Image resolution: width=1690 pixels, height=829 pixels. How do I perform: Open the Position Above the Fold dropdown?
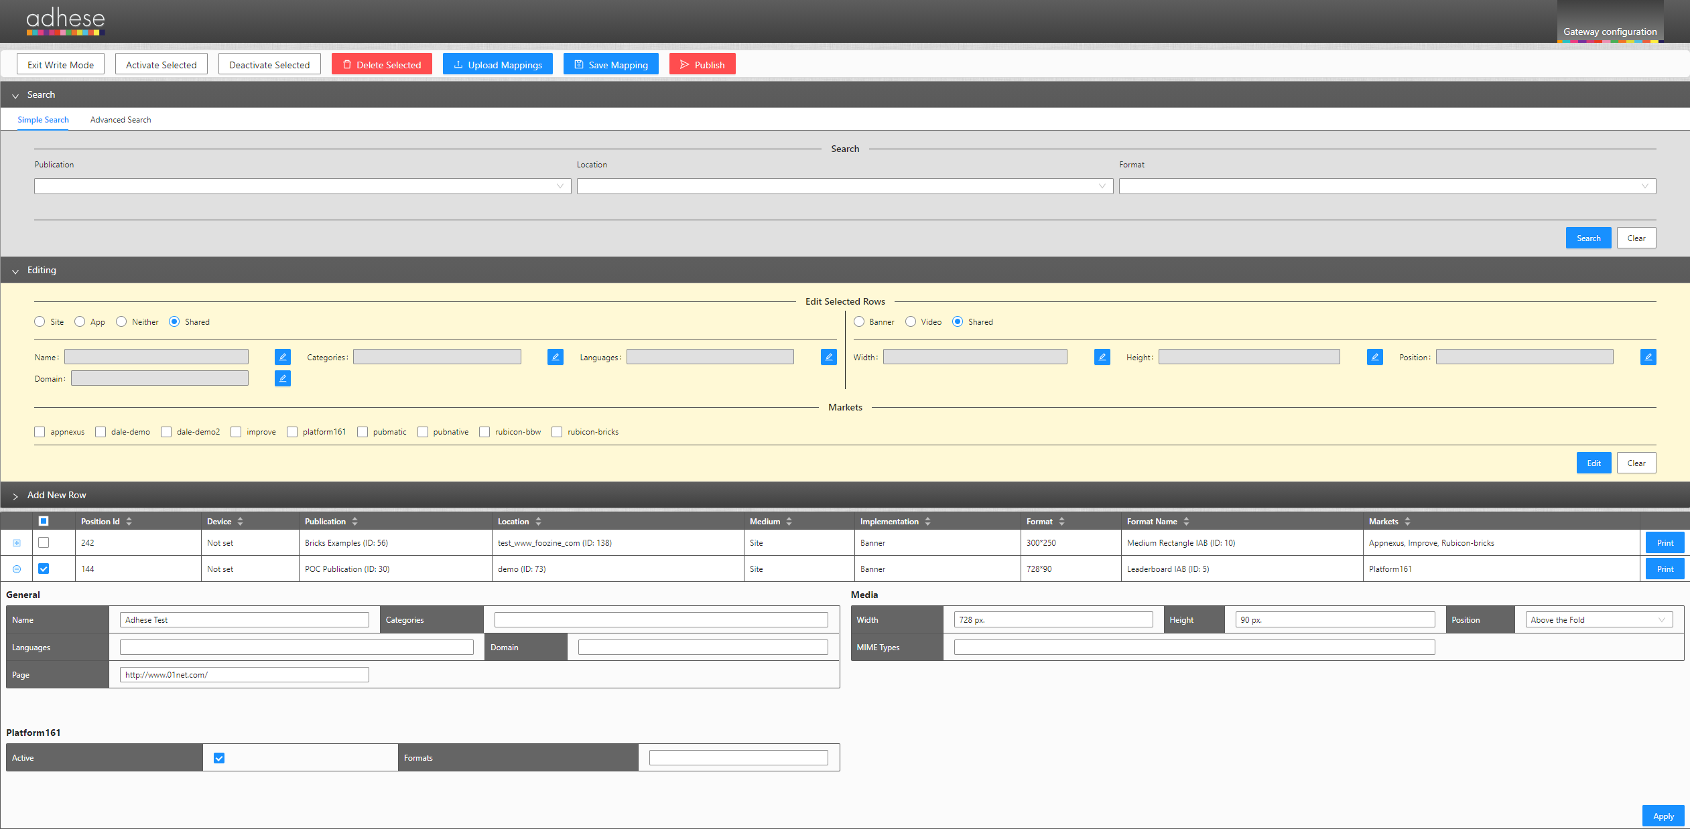coord(1598,620)
